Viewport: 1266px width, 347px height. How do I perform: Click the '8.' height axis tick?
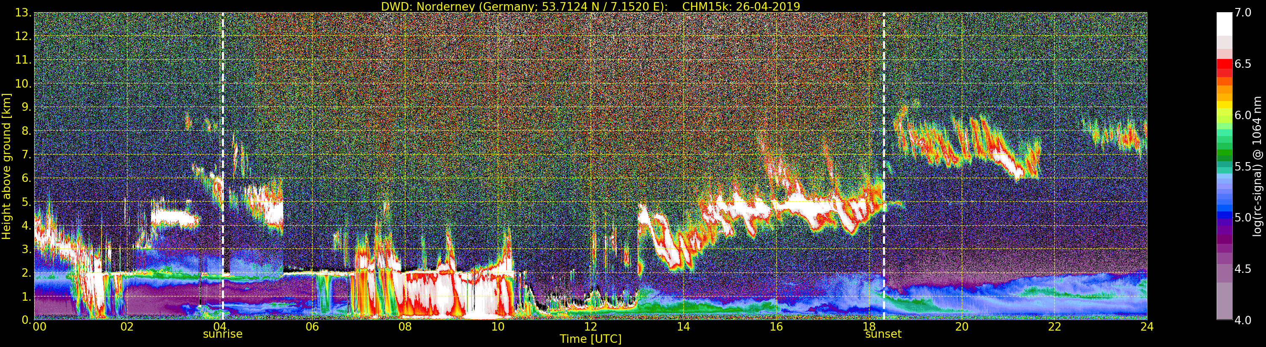click(x=27, y=131)
